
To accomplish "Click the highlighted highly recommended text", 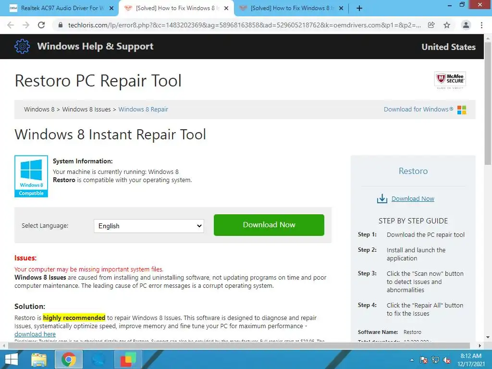I will point(74,318).
